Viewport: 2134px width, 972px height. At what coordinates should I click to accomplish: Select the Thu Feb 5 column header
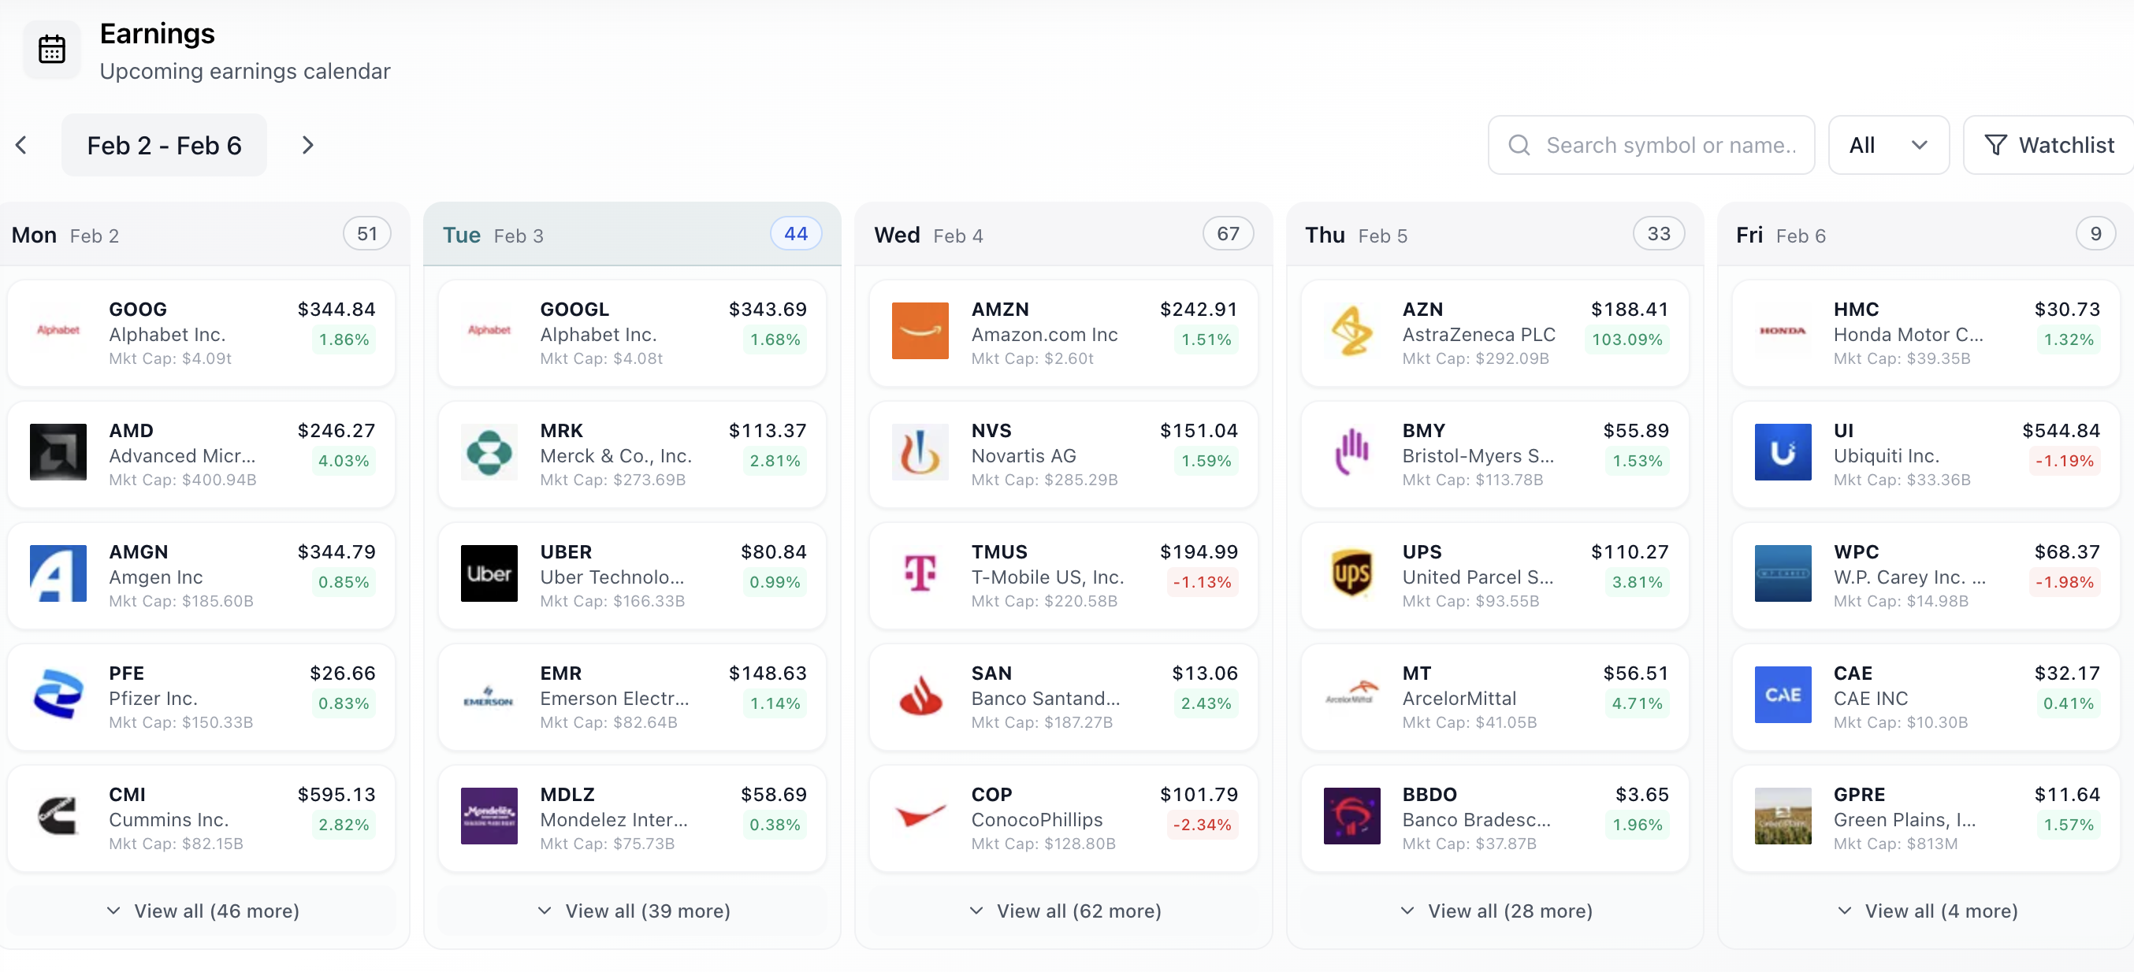[1493, 236]
